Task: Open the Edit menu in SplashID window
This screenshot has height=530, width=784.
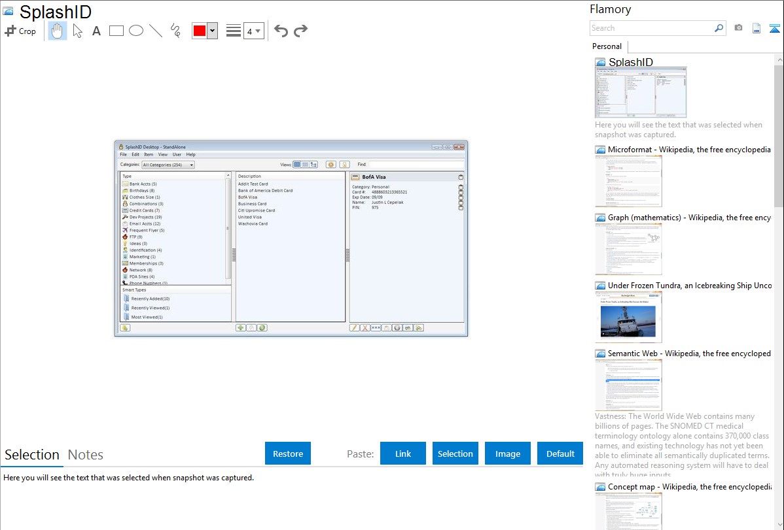Action: pos(135,154)
